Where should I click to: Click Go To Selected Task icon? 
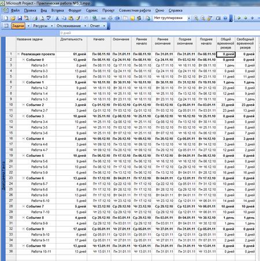tap(210, 18)
